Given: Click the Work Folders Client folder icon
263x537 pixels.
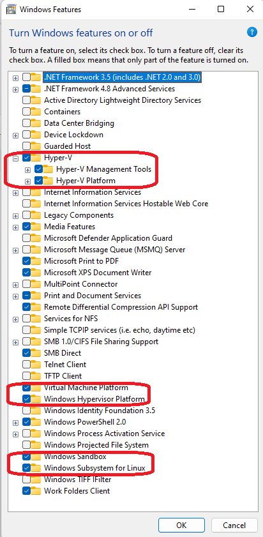Looking at the screenshot, I should (36, 491).
